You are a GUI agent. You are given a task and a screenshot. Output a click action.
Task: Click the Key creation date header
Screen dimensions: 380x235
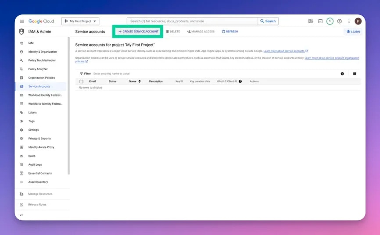pyautogui.click(x=200, y=82)
